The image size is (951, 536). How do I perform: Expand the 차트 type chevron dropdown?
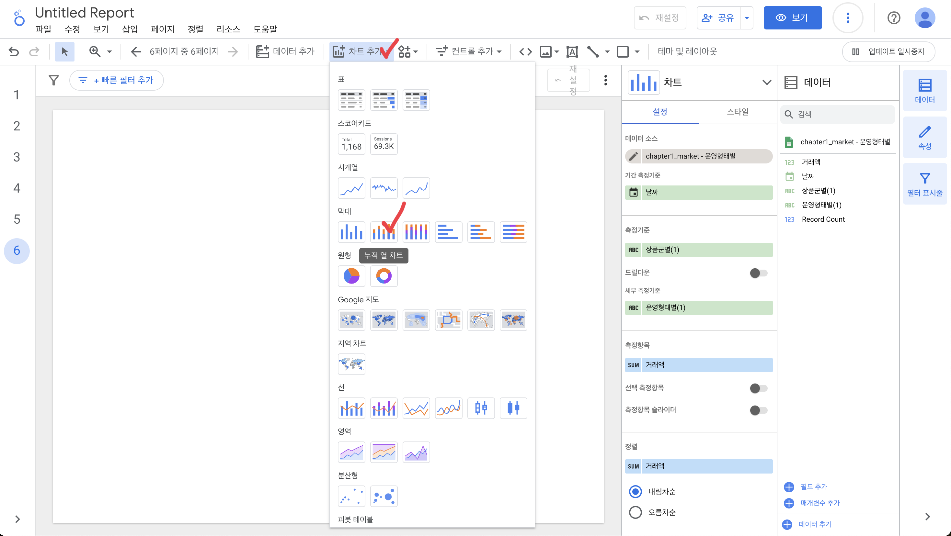click(766, 82)
